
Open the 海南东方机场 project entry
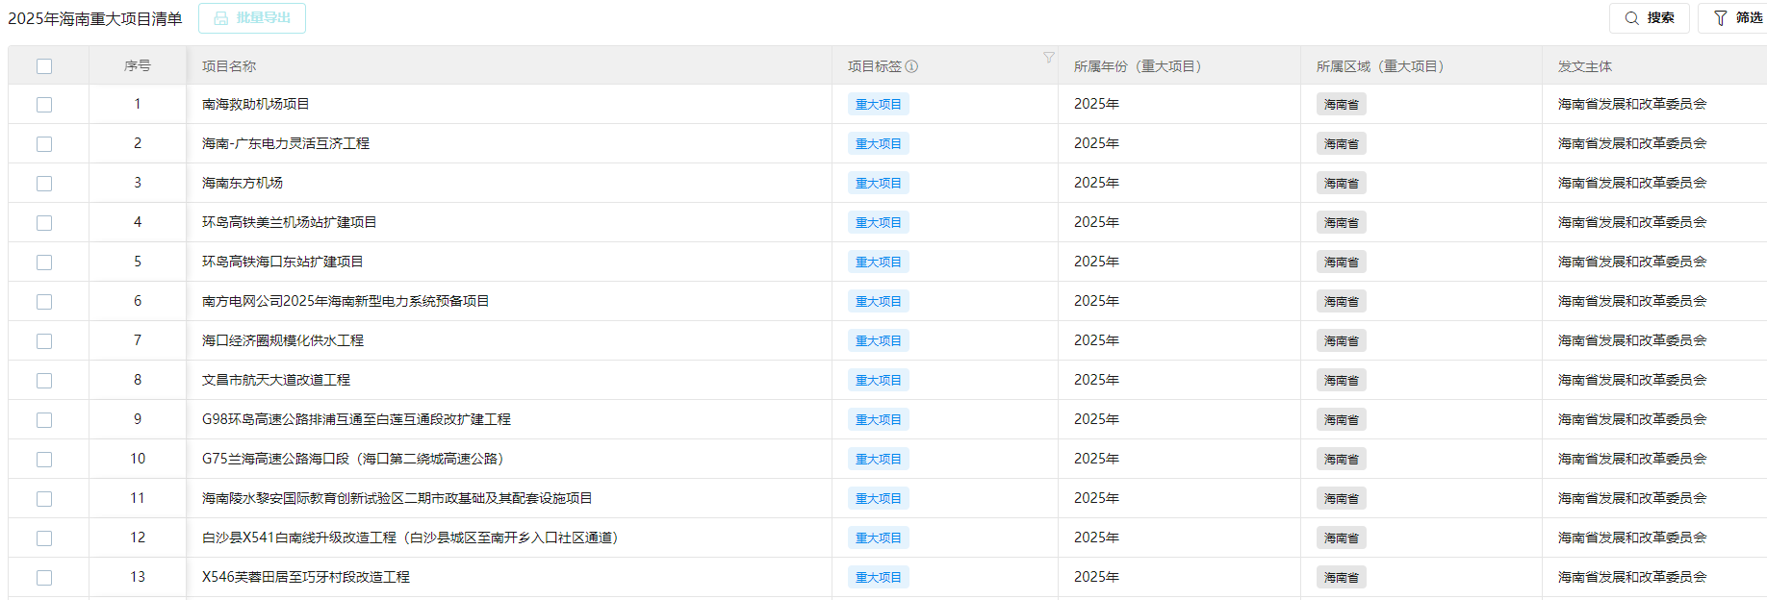click(243, 183)
